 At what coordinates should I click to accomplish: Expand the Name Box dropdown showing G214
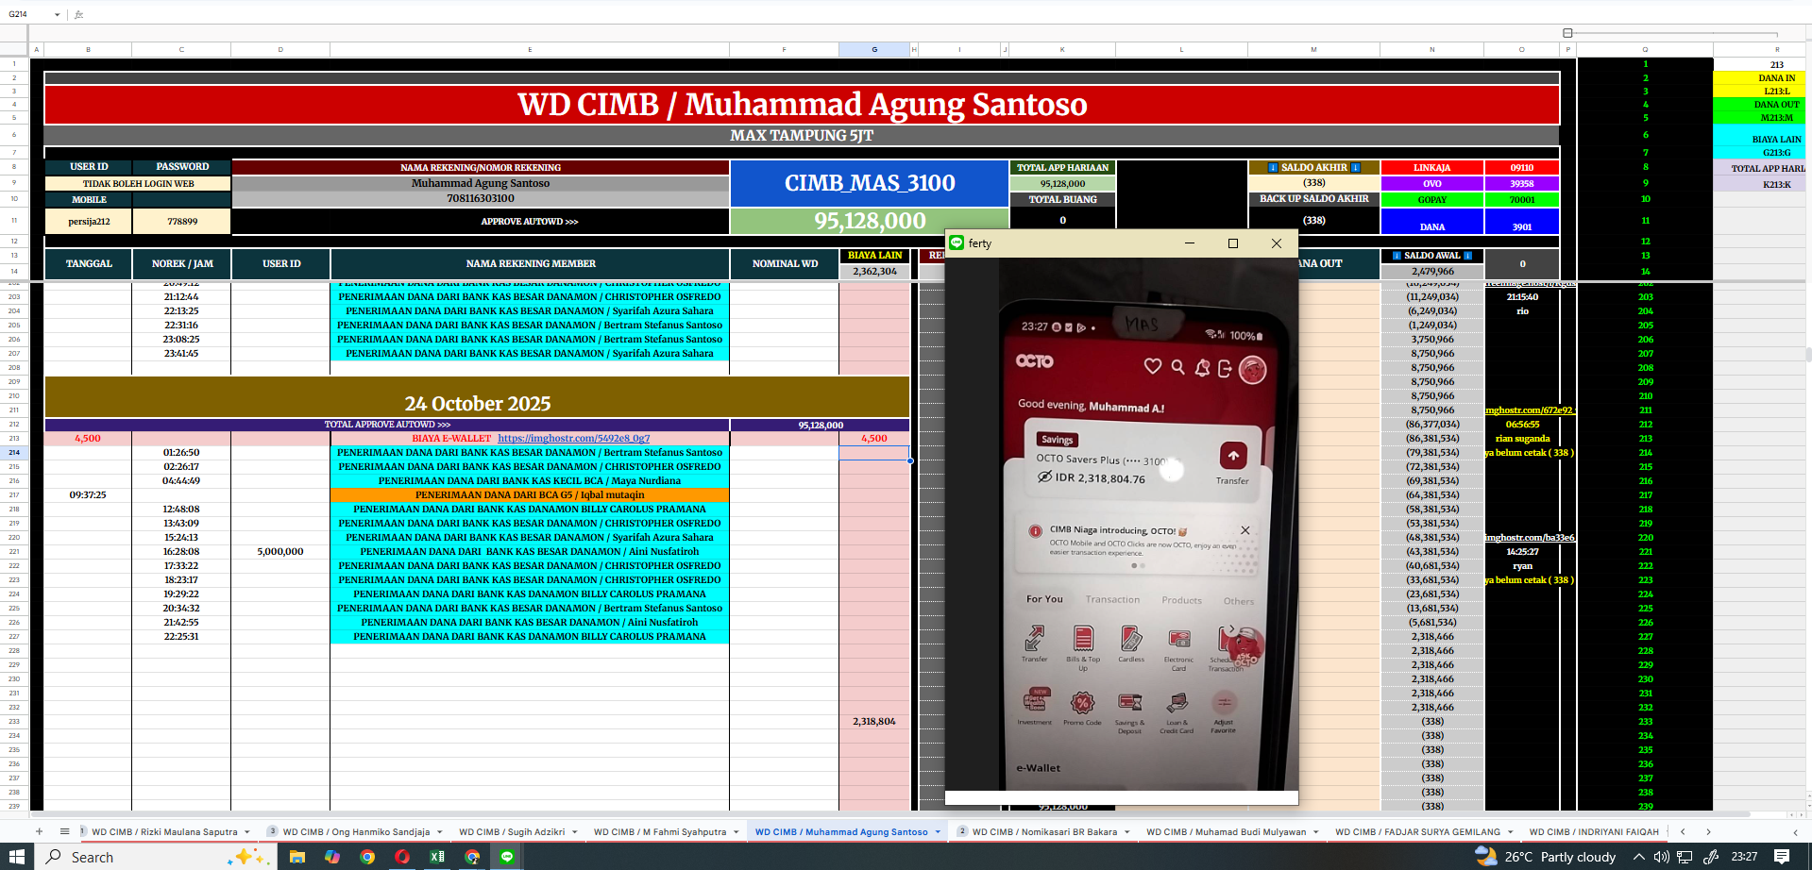tap(58, 14)
